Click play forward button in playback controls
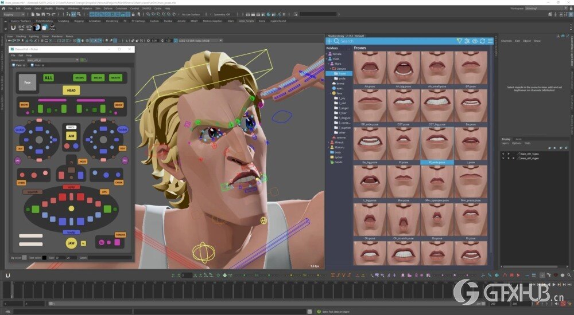This screenshot has width=574, height=315. [x=554, y=284]
